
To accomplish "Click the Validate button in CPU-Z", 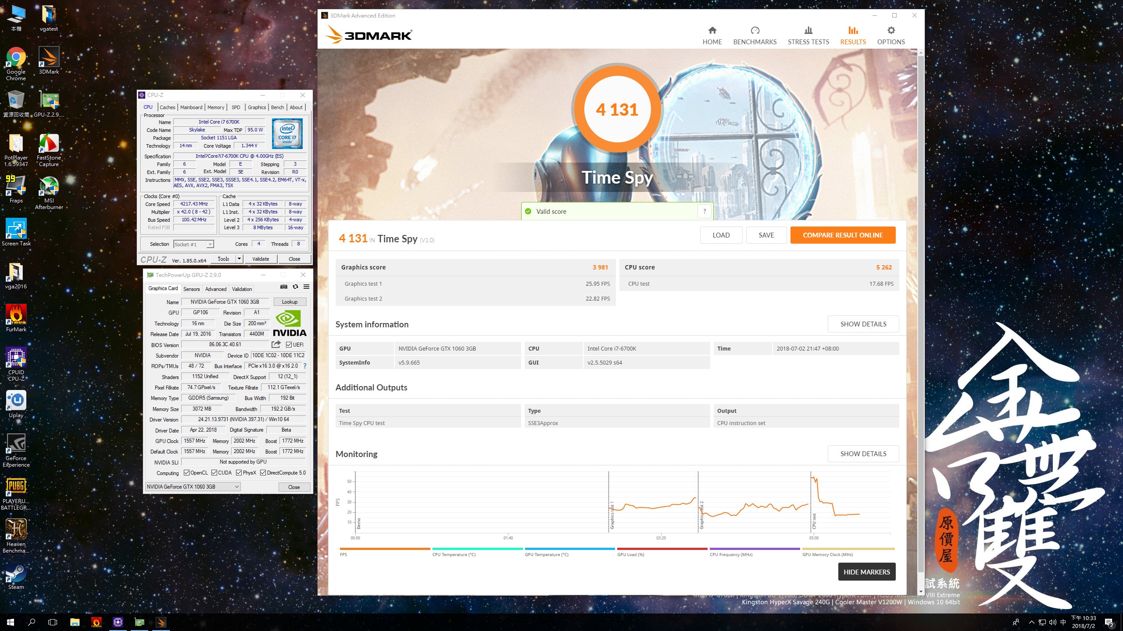I will (261, 259).
